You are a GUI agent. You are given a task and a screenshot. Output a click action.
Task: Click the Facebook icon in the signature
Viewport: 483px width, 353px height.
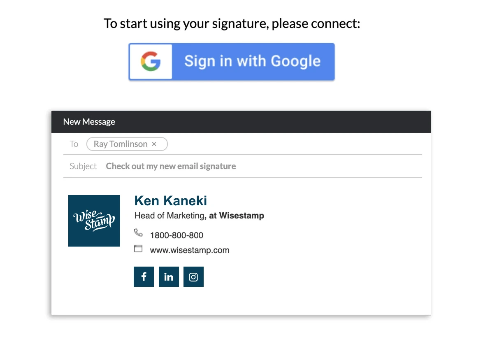[x=144, y=276]
